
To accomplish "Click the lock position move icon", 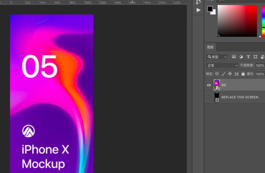I will pos(230,74).
